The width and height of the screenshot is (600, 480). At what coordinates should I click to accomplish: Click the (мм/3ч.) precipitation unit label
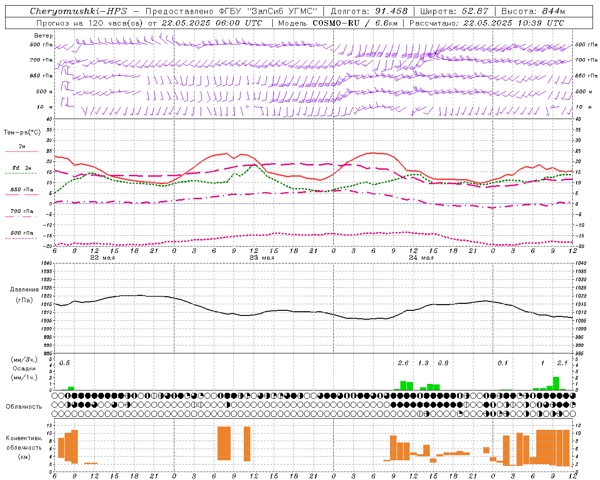point(24,360)
